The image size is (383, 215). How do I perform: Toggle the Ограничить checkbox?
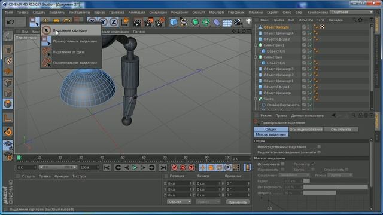point(347,170)
